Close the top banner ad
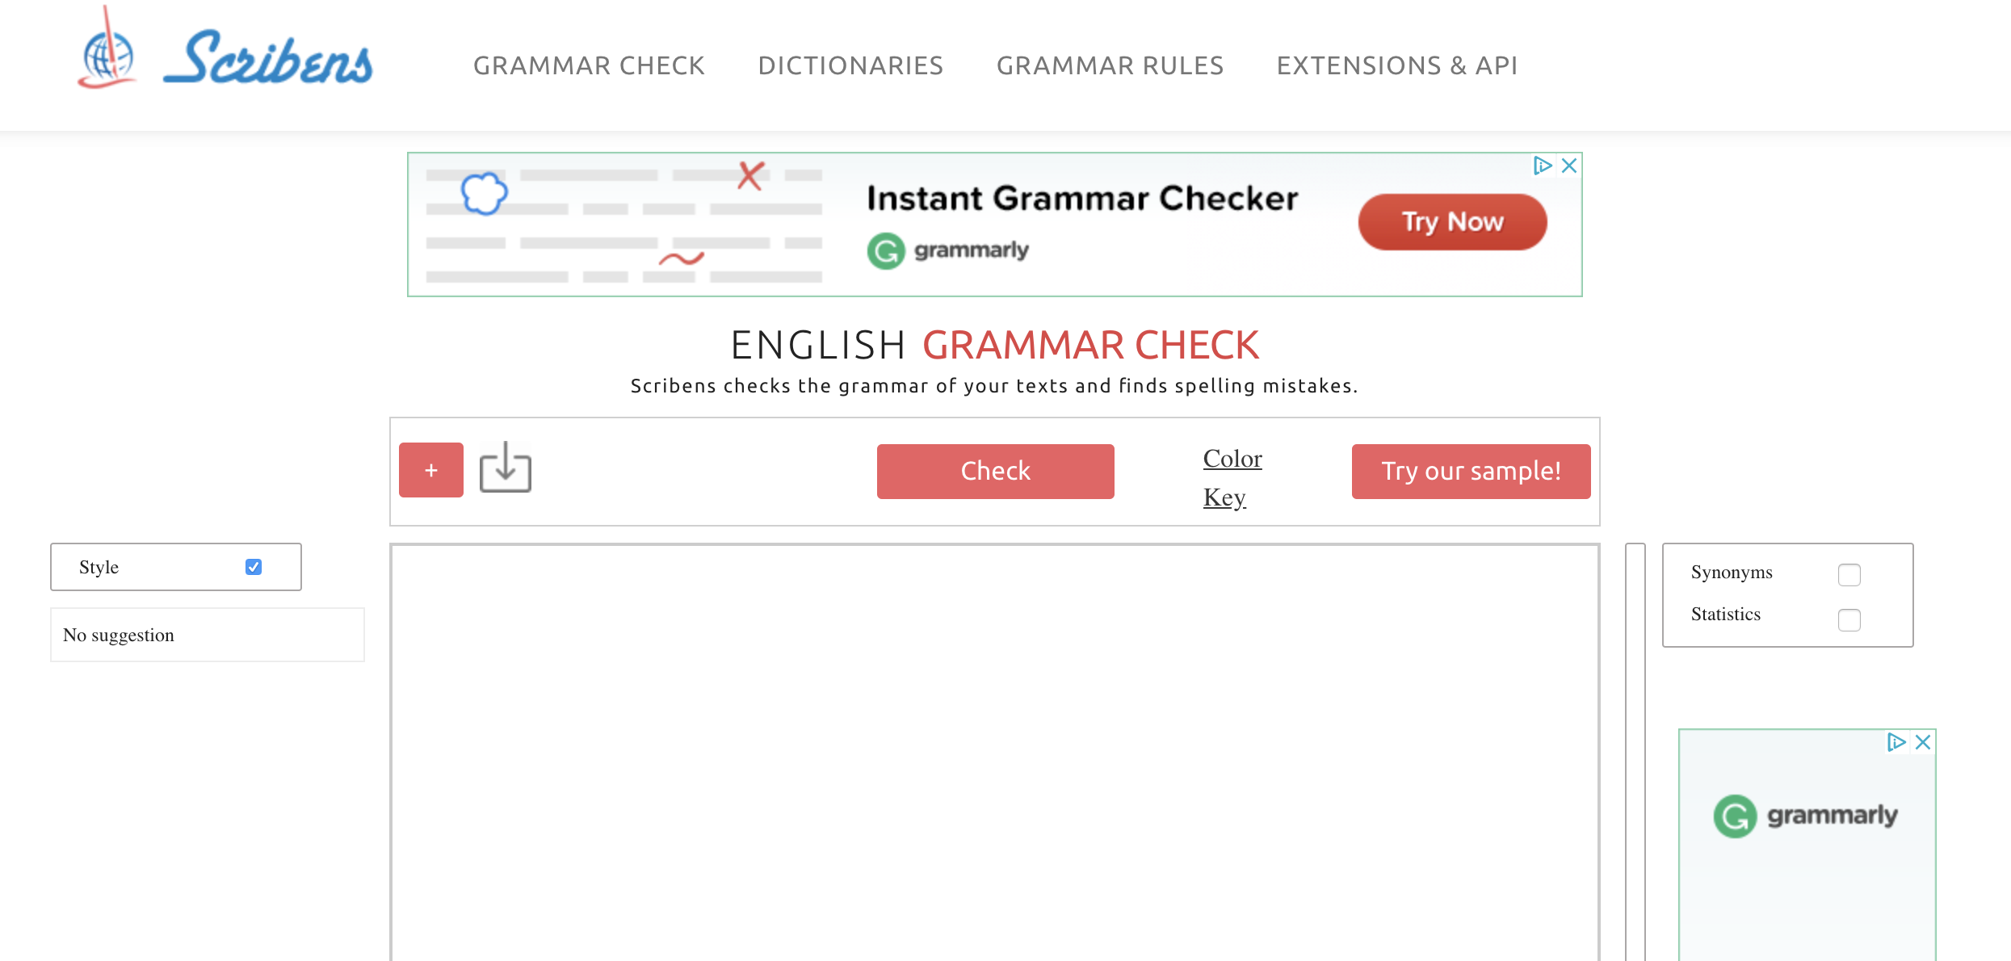Screen dimensions: 2011x961 point(1569,166)
